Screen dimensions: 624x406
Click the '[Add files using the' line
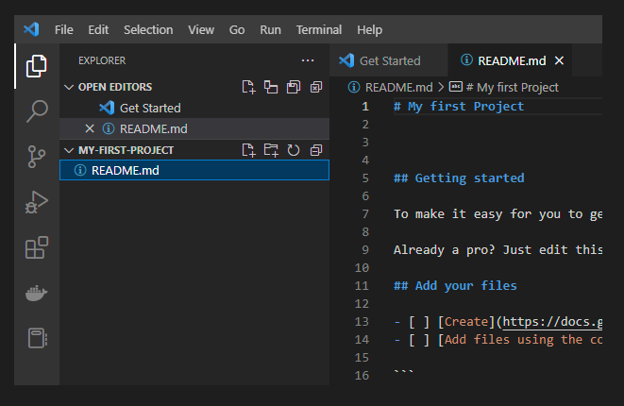tap(520, 340)
